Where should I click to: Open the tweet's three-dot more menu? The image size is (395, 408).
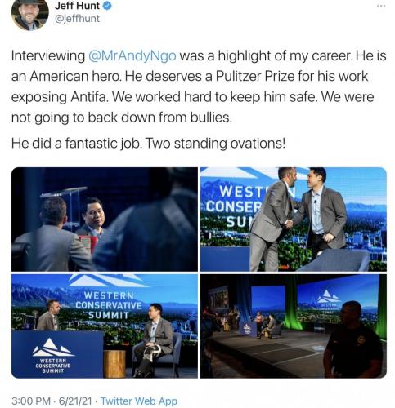381,6
